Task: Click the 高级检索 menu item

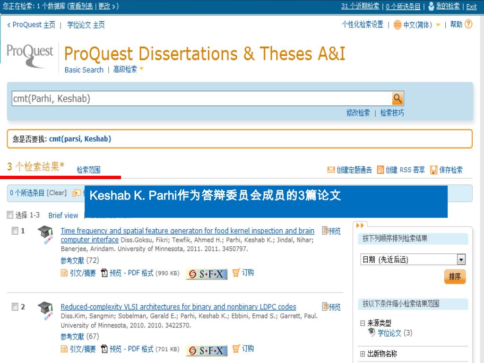Action: tap(125, 69)
